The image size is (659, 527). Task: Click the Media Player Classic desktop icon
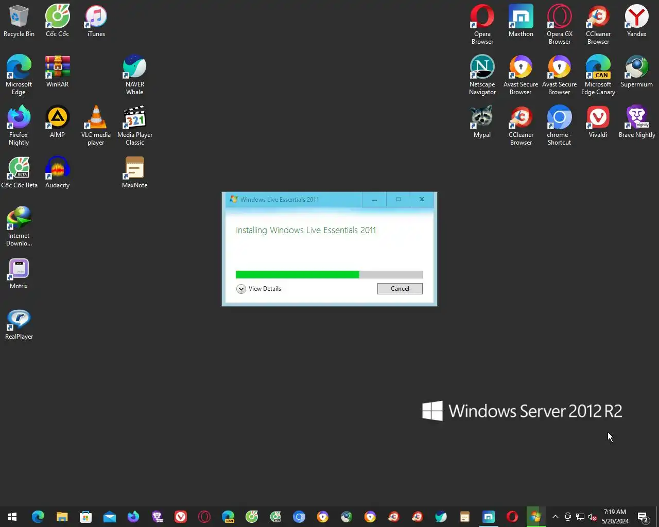[134, 126]
